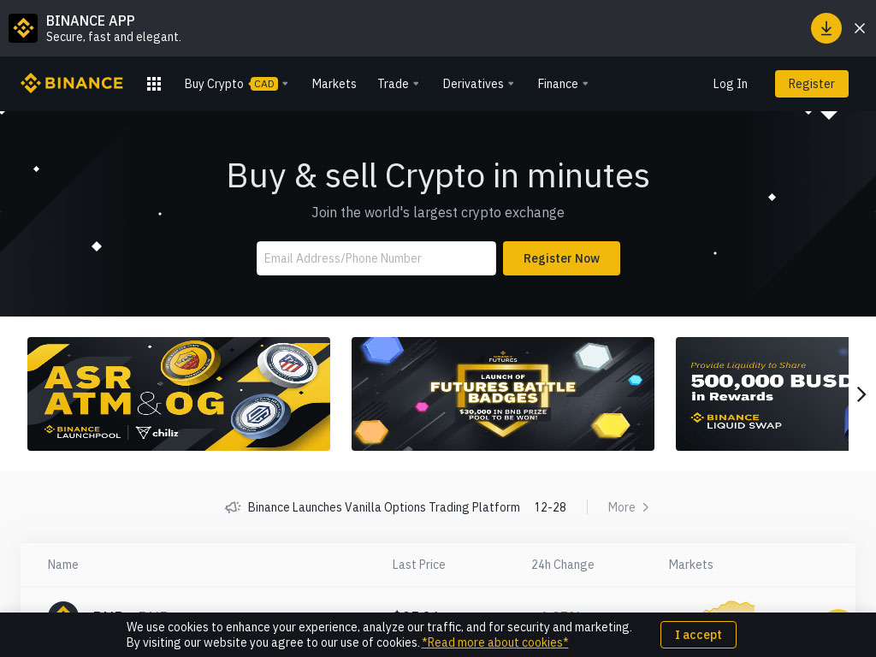The height and width of the screenshot is (657, 876).
Task: Open Read more about cookies link
Action: 495,642
